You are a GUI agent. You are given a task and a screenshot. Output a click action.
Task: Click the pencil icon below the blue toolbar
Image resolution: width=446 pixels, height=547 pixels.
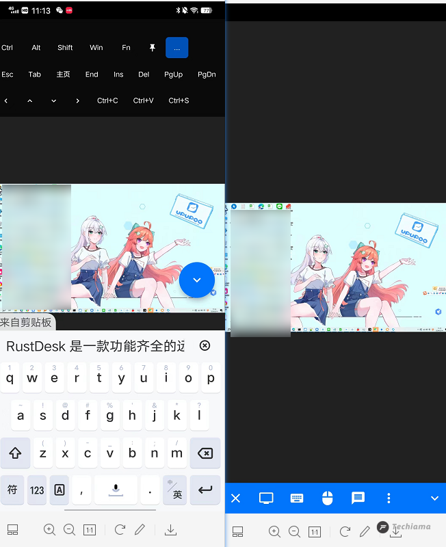point(365,531)
